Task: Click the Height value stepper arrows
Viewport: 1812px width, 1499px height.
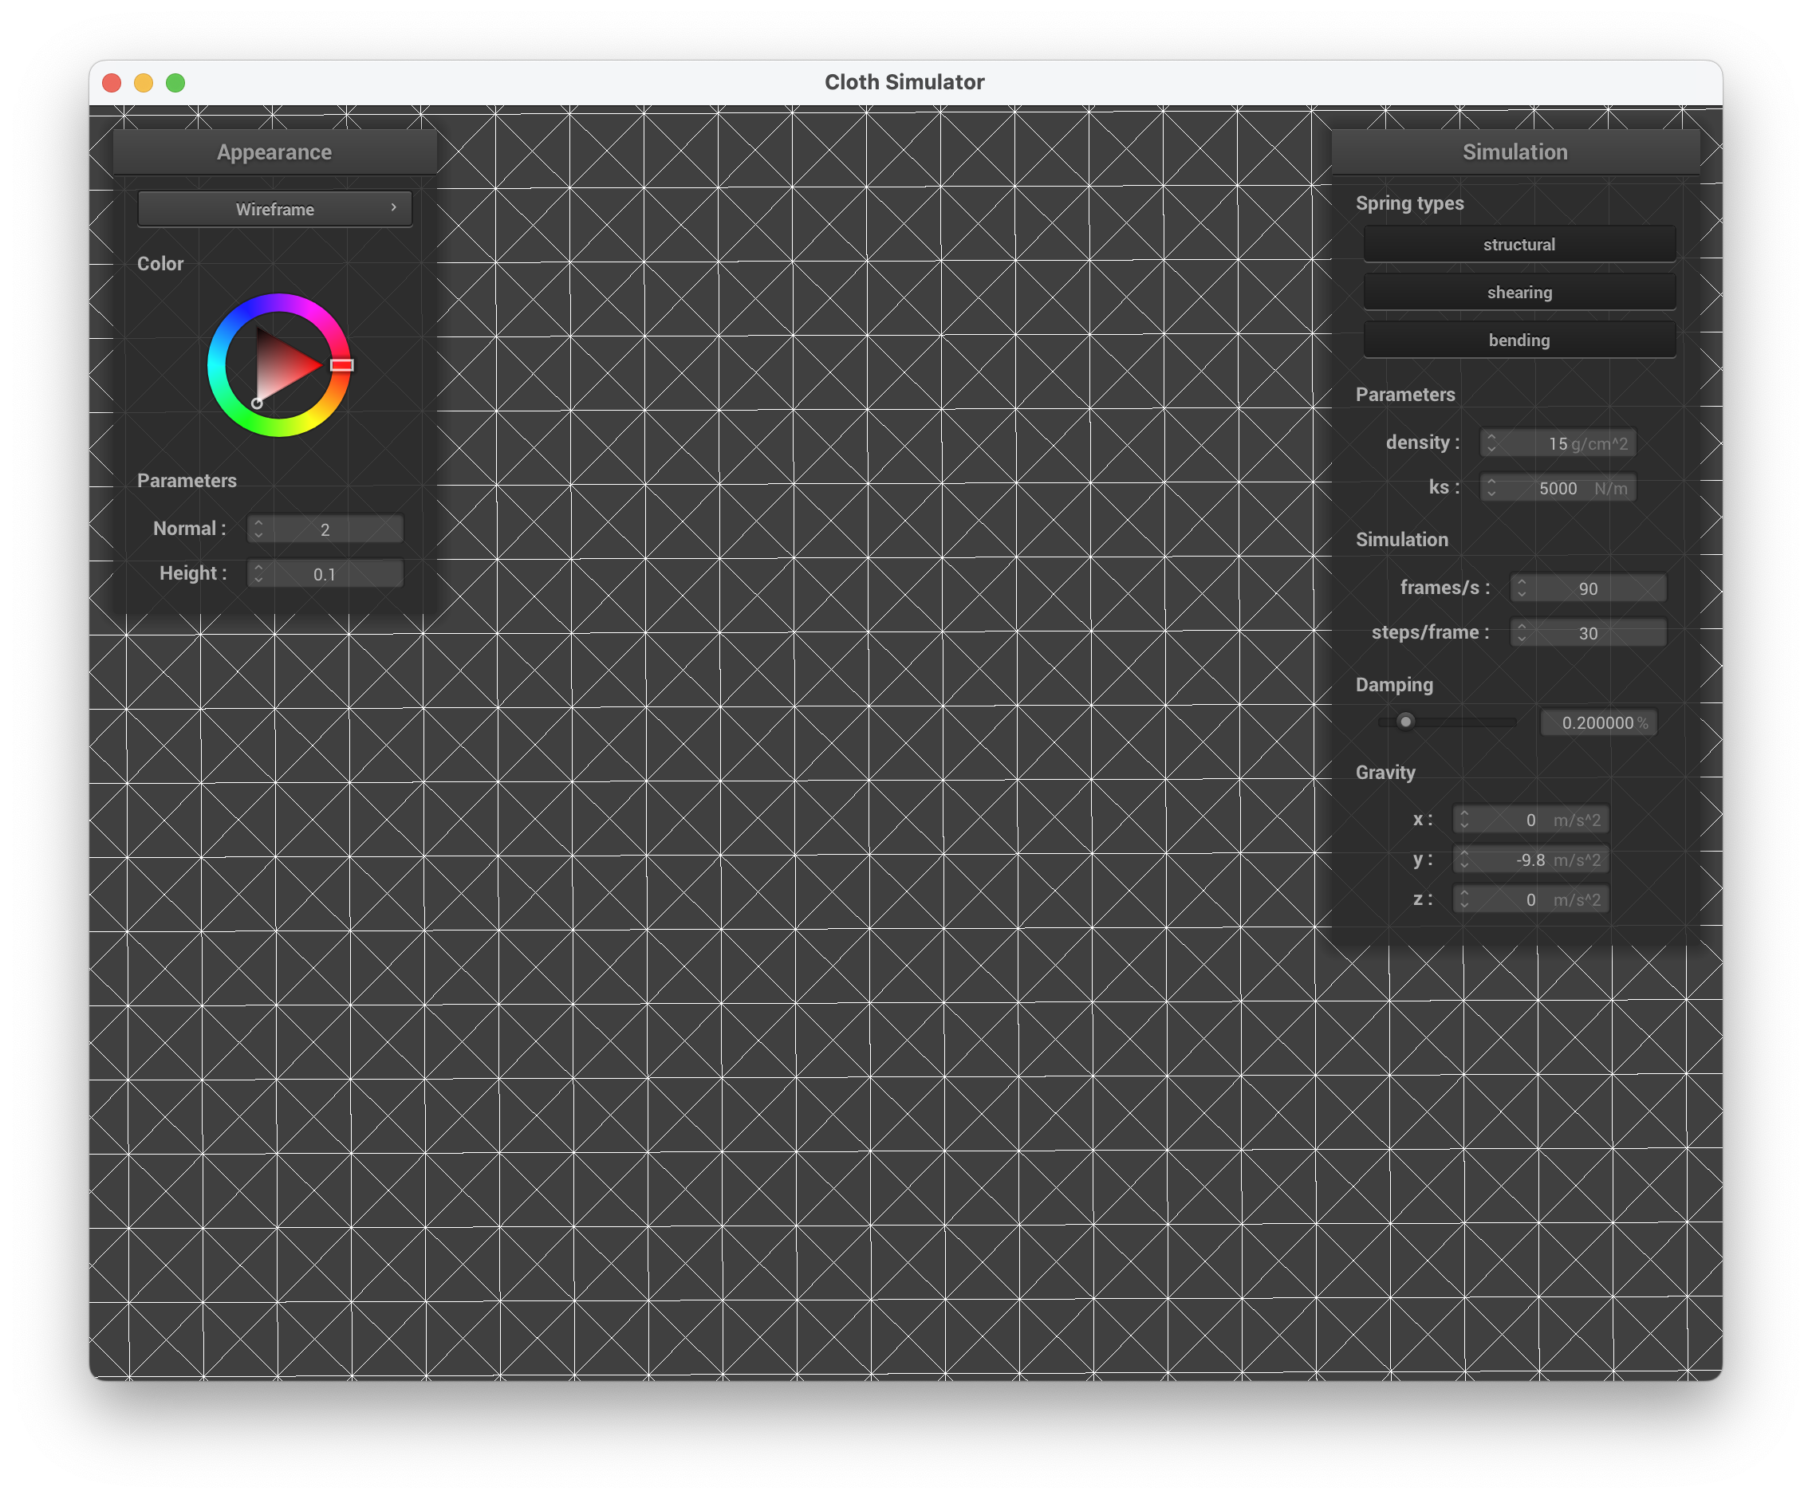Action: [258, 573]
